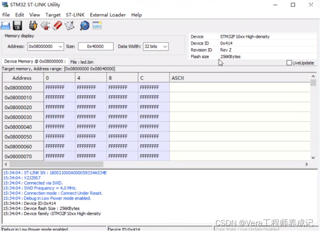The height and width of the screenshot is (231, 320).
Task: Select row address 0x08000030
Action: tap(23, 117)
